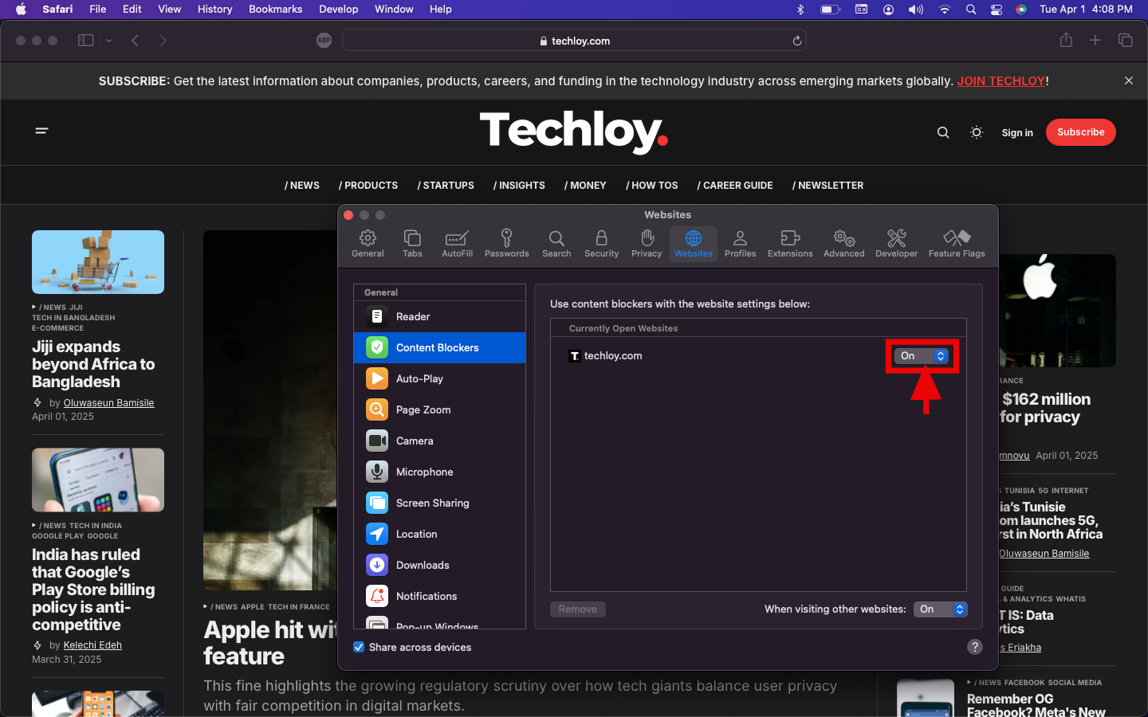This screenshot has height=717, width=1148.
Task: Open the / STARTUPS section
Action: click(x=446, y=186)
